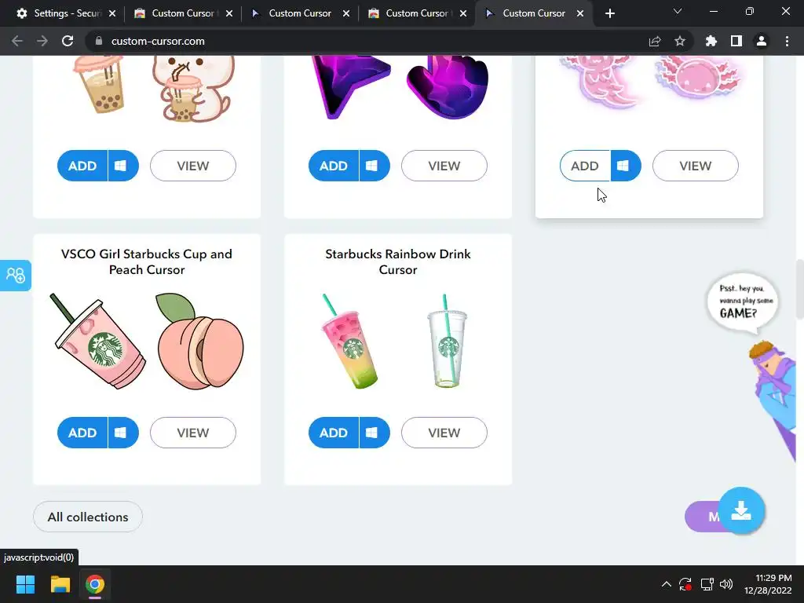Reload the current page
The height and width of the screenshot is (603, 804).
[x=68, y=41]
